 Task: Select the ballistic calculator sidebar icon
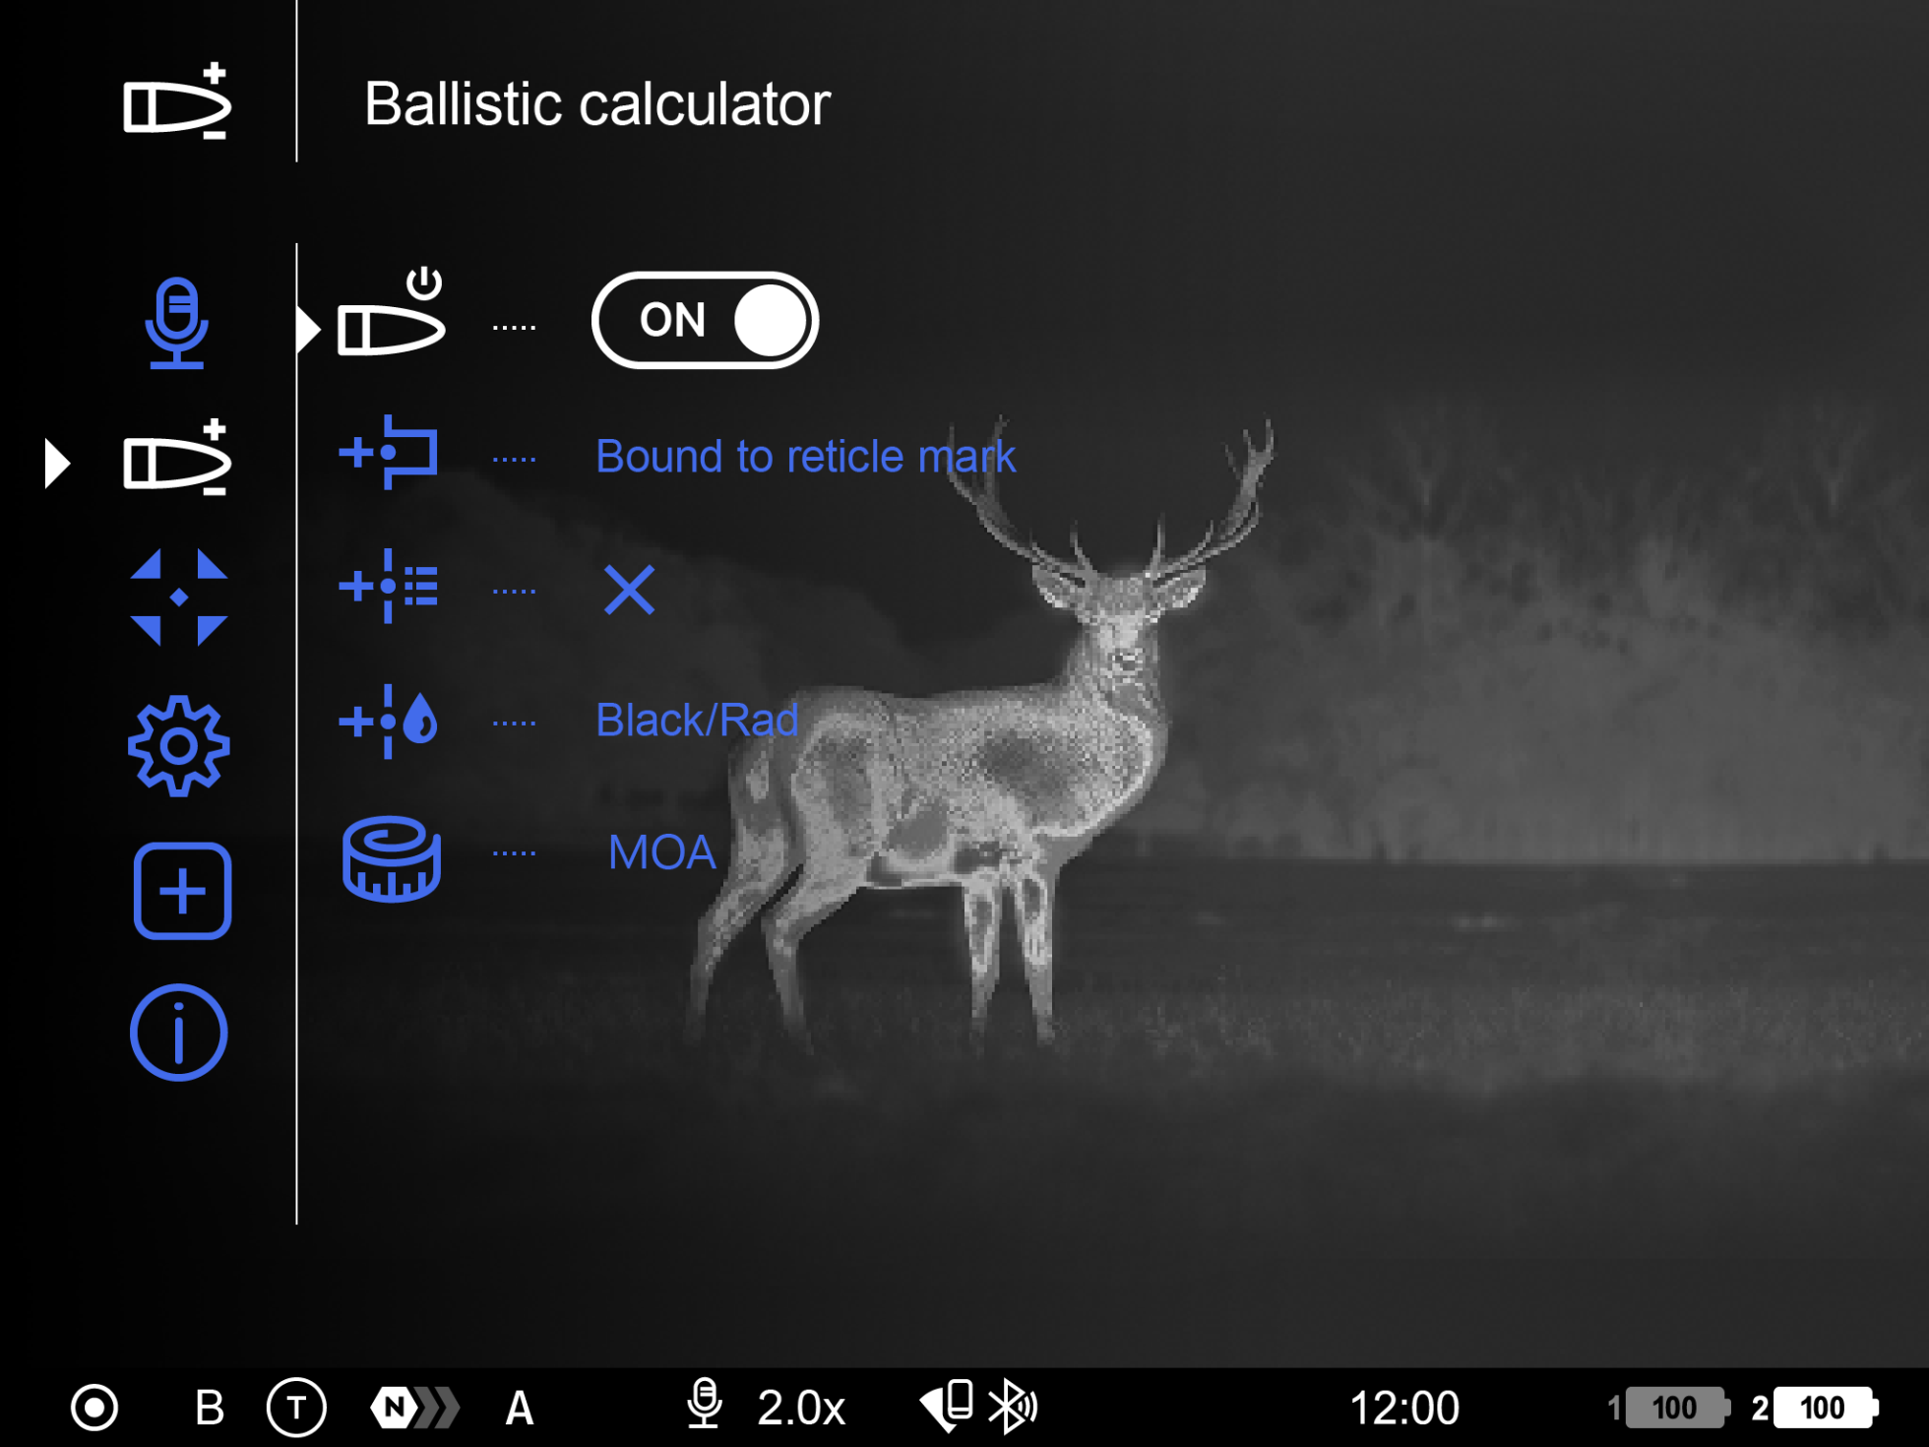pyautogui.click(x=177, y=461)
